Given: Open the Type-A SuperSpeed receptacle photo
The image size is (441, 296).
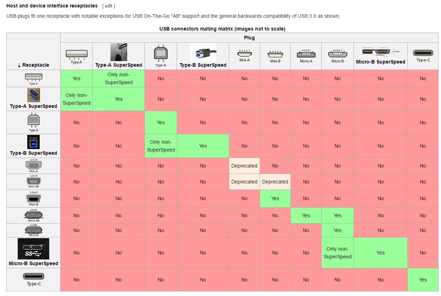Looking at the screenshot, I should [x=34, y=95].
